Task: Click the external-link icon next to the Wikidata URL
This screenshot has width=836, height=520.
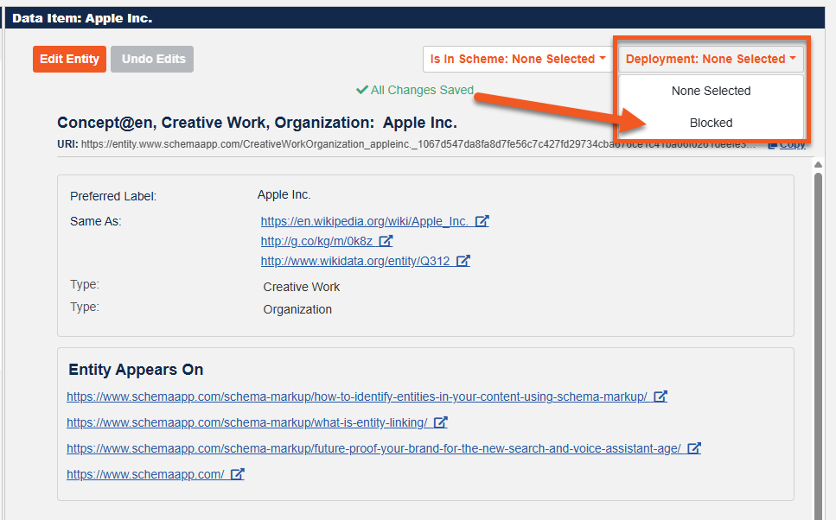Action: (463, 261)
